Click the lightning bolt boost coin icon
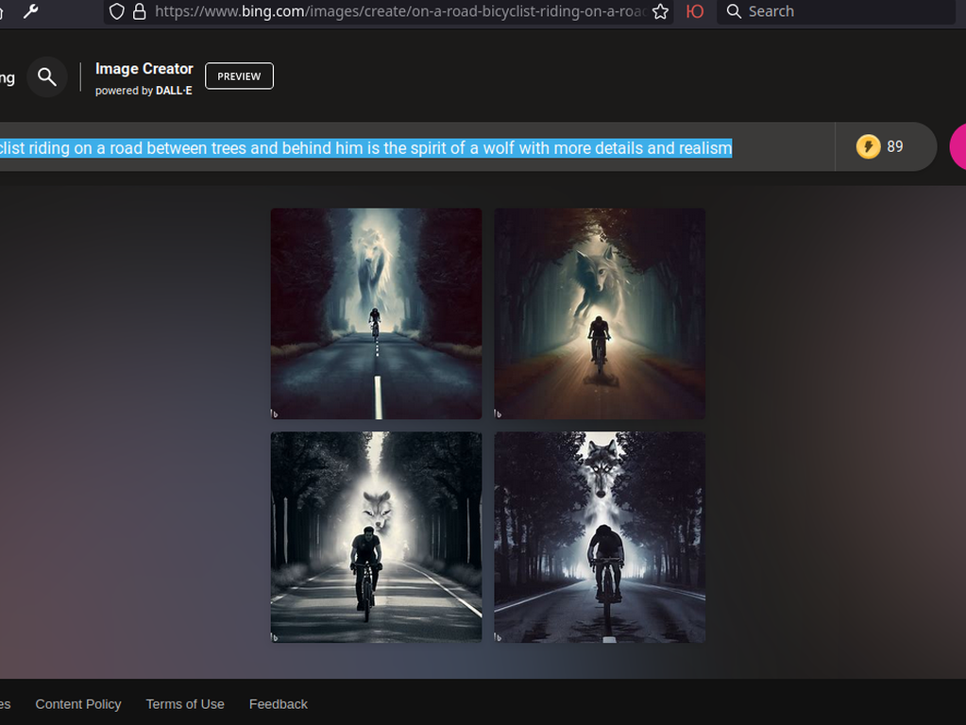966x725 pixels. pos(868,146)
